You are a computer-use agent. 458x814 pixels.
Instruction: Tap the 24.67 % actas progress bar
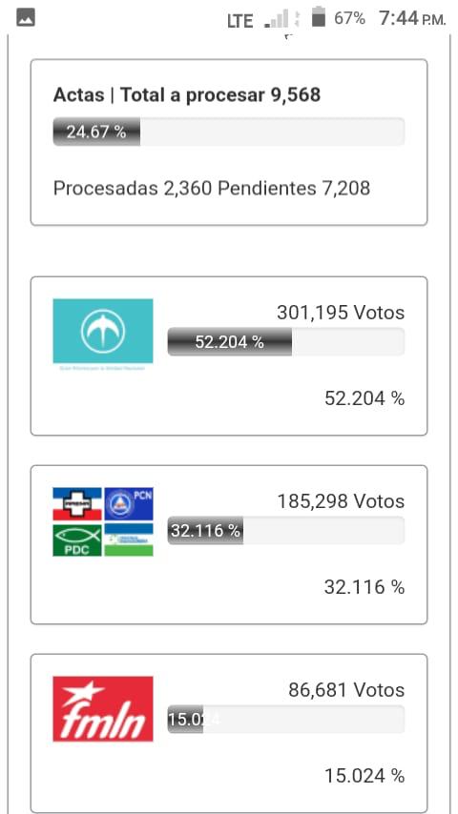click(229, 132)
